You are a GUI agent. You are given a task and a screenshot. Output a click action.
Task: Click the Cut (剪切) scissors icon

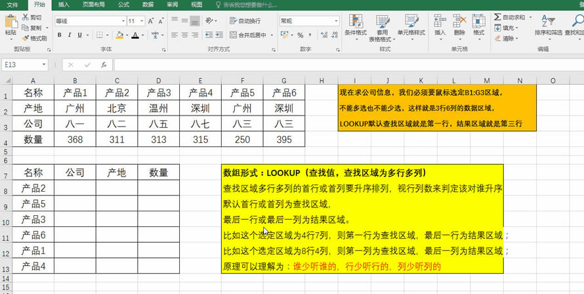click(26, 17)
